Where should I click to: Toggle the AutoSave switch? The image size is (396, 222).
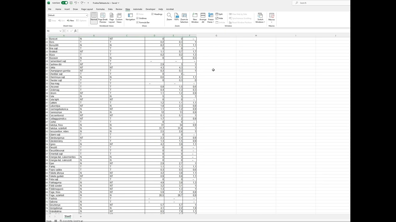[64, 3]
